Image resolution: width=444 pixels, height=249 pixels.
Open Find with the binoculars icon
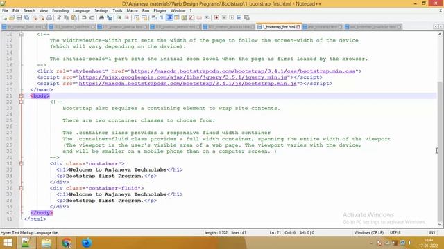pyautogui.click(x=101, y=18)
